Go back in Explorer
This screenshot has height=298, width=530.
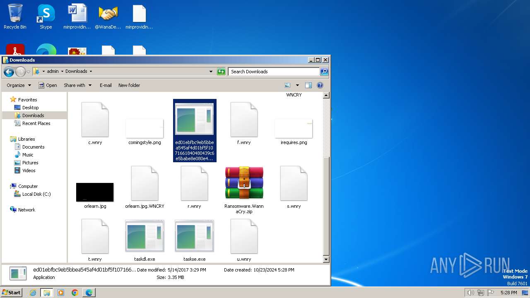[x=9, y=72]
